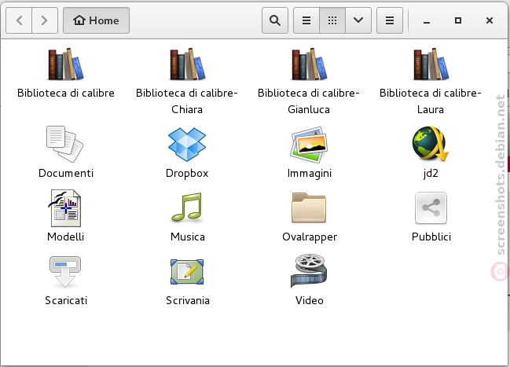This screenshot has width=510, height=367.
Task: Select the Biblioteca di calibre-Laura books icon
Action: (x=431, y=64)
